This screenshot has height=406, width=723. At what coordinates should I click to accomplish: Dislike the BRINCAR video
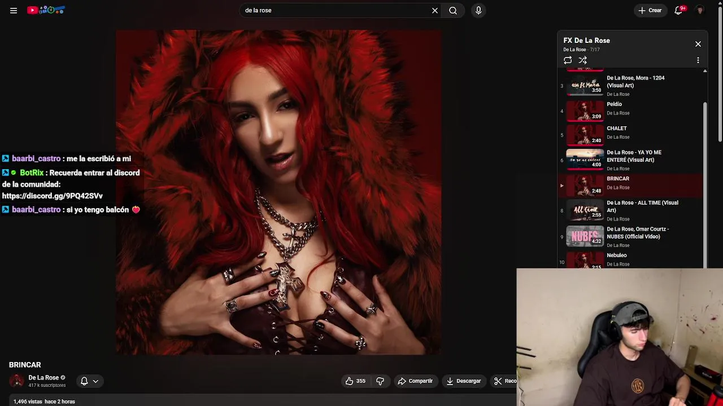(380, 381)
